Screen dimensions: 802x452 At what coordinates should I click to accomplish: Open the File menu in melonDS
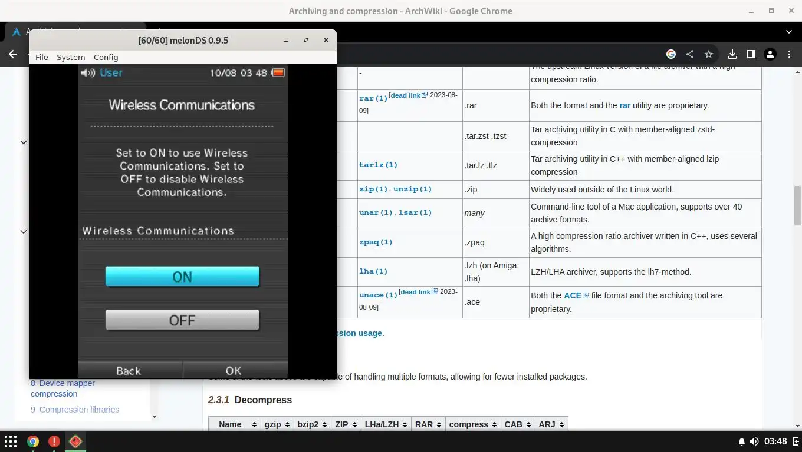pos(41,57)
